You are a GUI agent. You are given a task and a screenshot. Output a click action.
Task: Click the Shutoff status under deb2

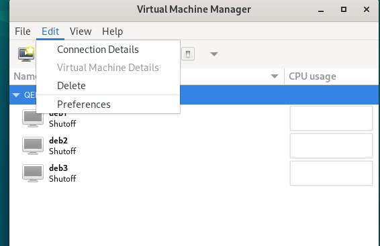(x=62, y=151)
